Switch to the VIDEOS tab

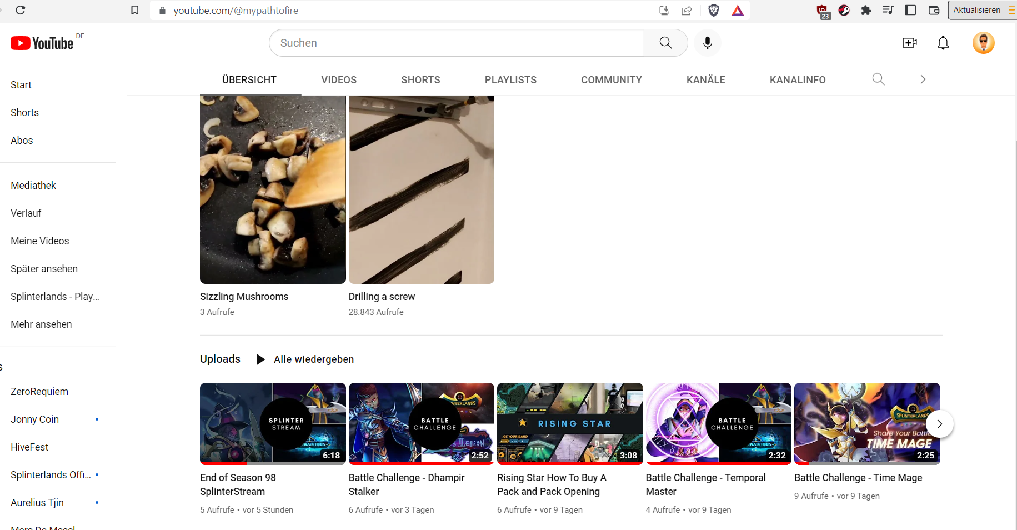339,80
